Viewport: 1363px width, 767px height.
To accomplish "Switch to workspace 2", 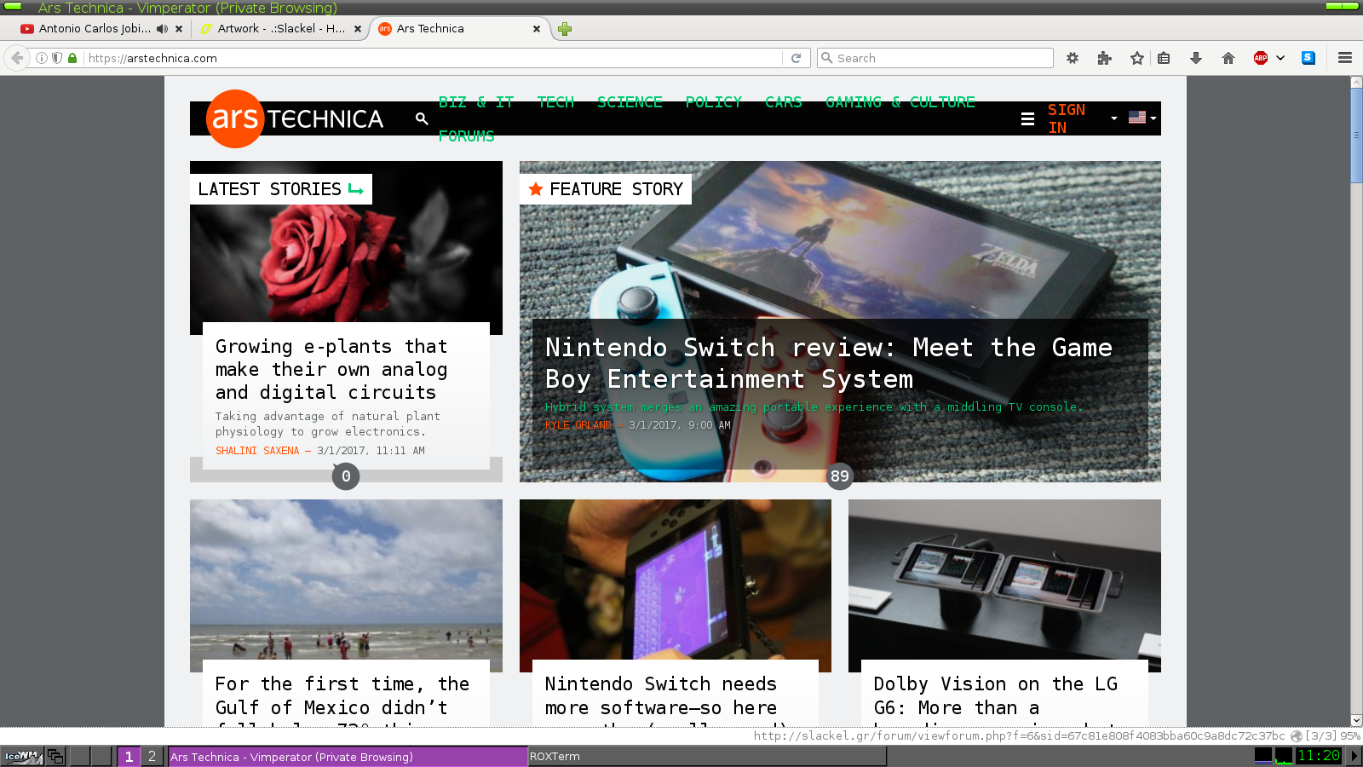I will 152,756.
